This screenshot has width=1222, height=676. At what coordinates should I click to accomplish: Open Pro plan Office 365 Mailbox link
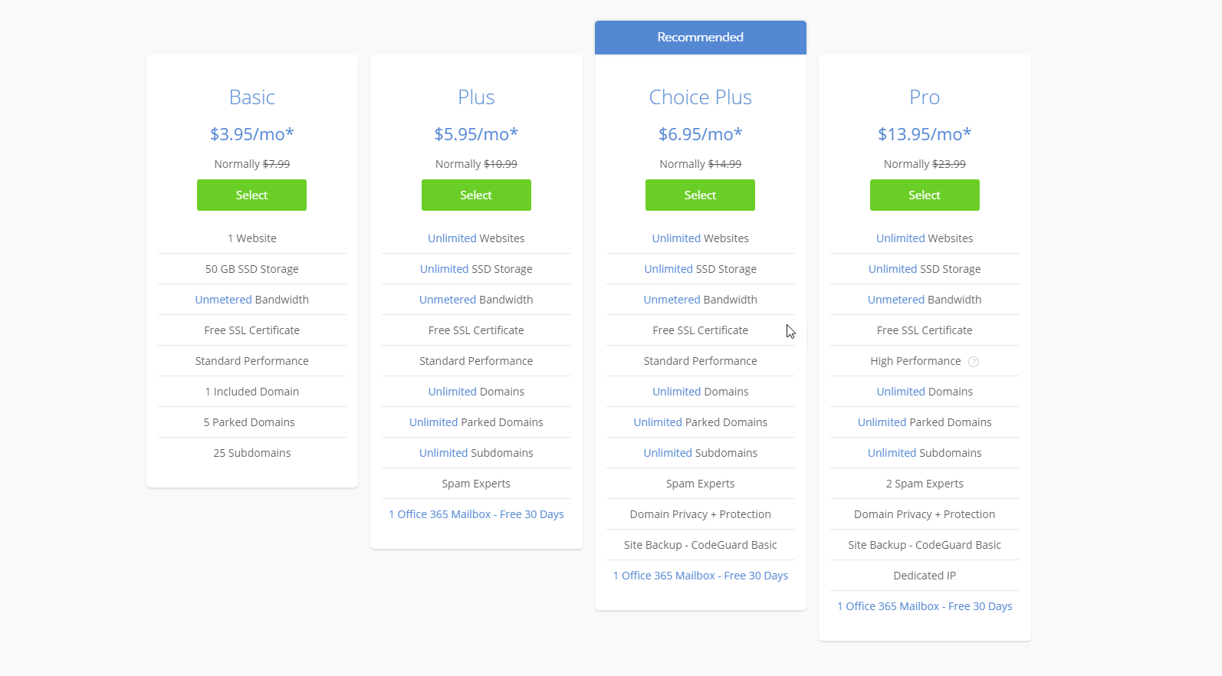(x=925, y=606)
